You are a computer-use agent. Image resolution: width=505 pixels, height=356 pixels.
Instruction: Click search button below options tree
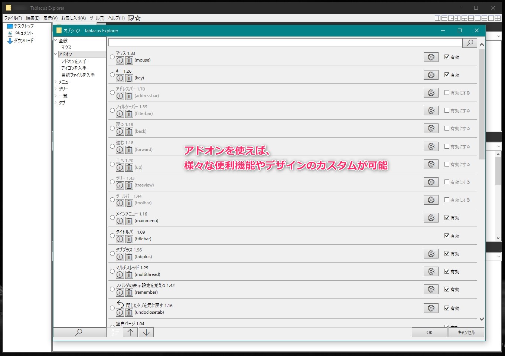[x=79, y=332]
